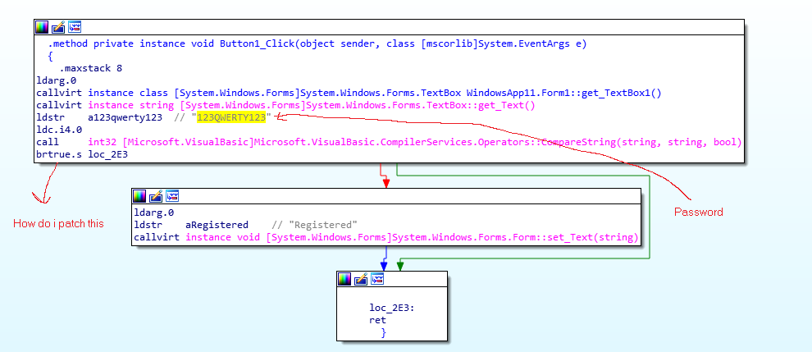This screenshot has width=812, height=352.
Task: Click the color icon in loc_2E3 node
Action: 344,279
